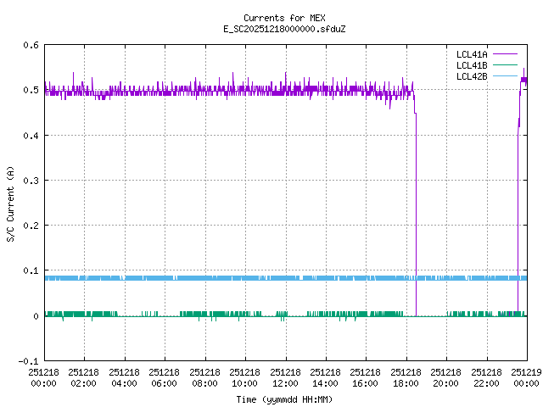Select the 251219 00:00 time tick label
Screen dimensions: 543x407
point(526,377)
